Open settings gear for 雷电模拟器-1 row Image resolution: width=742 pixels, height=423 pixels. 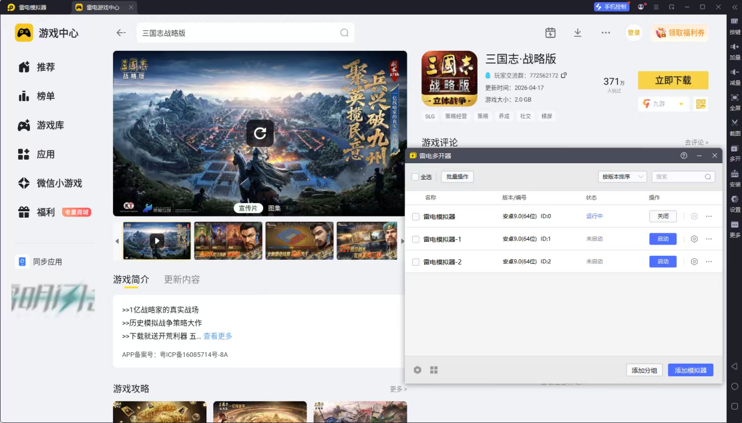tap(694, 239)
